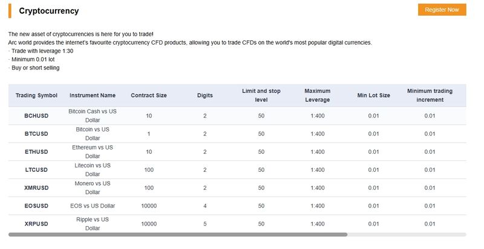This screenshot has width=484, height=249.
Task: Select the LTCUSD trading symbol
Action: (x=36, y=170)
